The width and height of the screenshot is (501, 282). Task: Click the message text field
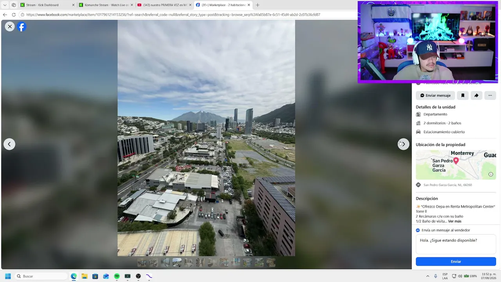tap(456, 244)
